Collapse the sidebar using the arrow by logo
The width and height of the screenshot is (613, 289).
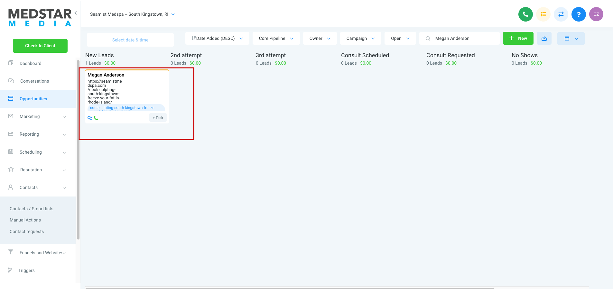(x=76, y=13)
